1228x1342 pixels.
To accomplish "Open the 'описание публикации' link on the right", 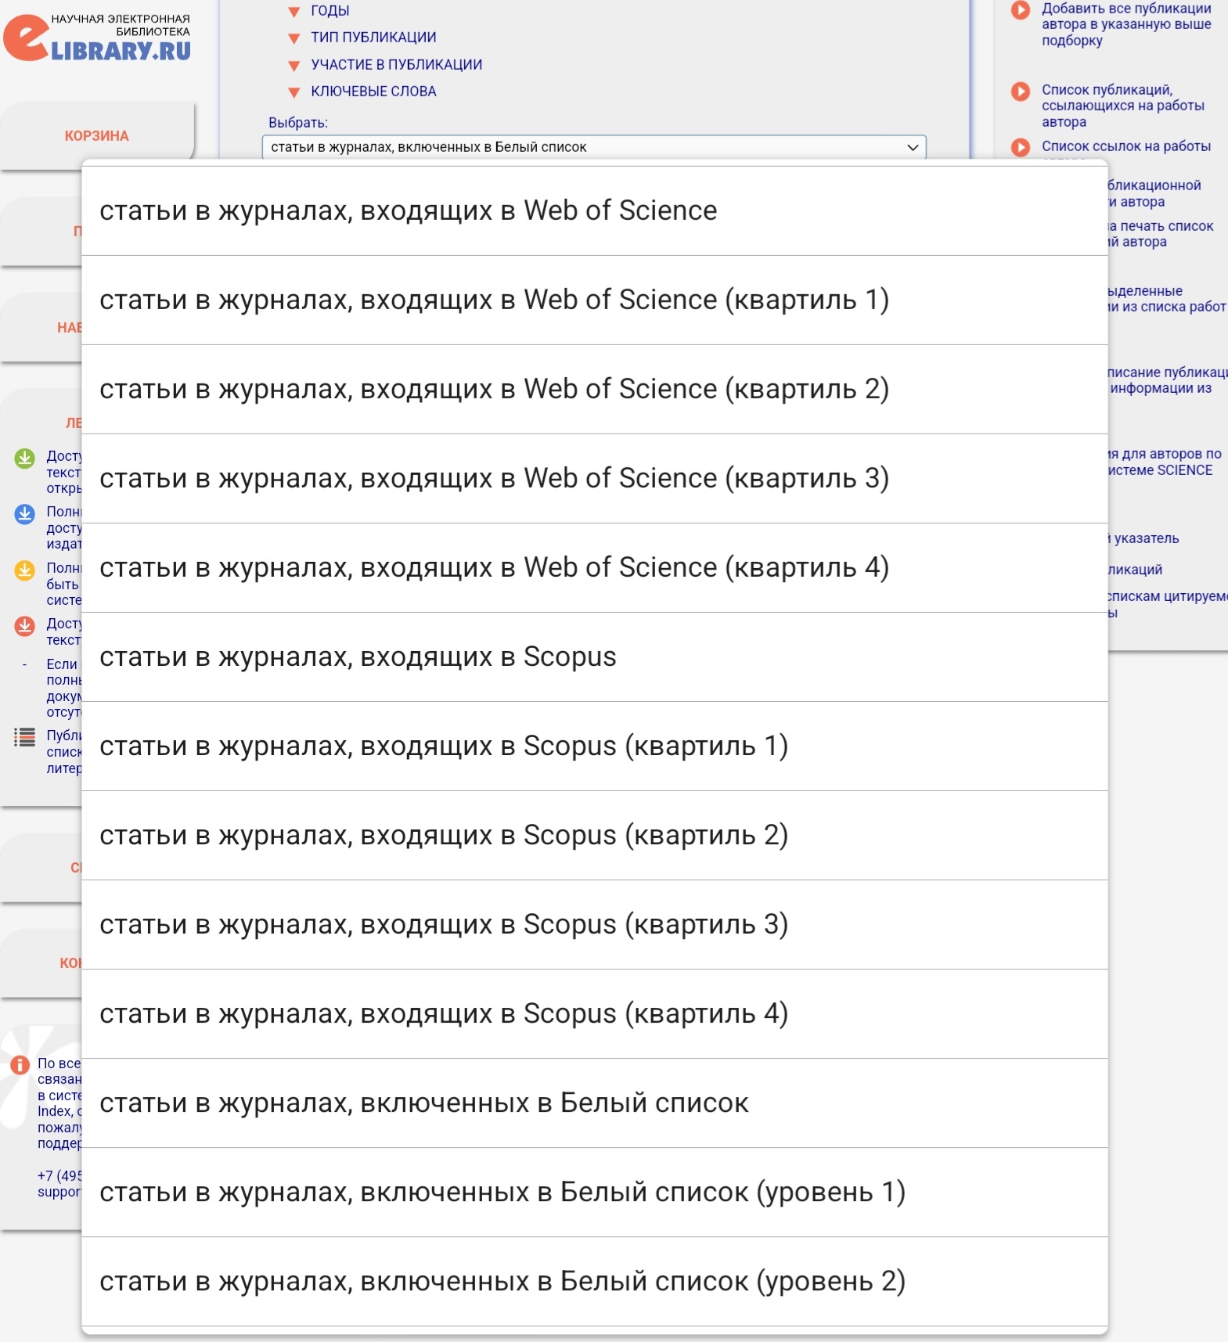I will (1167, 380).
